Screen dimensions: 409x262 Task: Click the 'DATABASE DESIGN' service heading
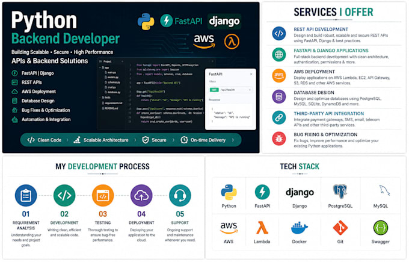tap(314, 93)
